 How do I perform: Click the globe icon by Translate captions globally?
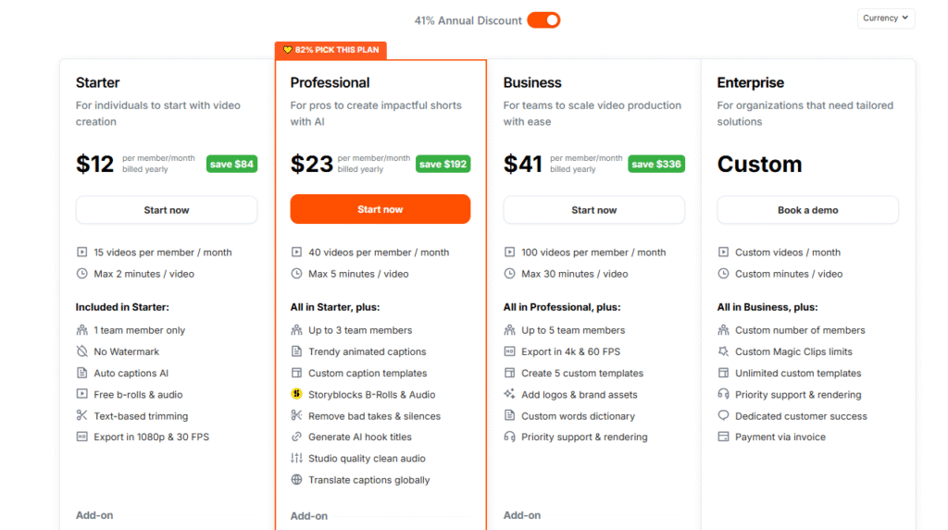296,479
